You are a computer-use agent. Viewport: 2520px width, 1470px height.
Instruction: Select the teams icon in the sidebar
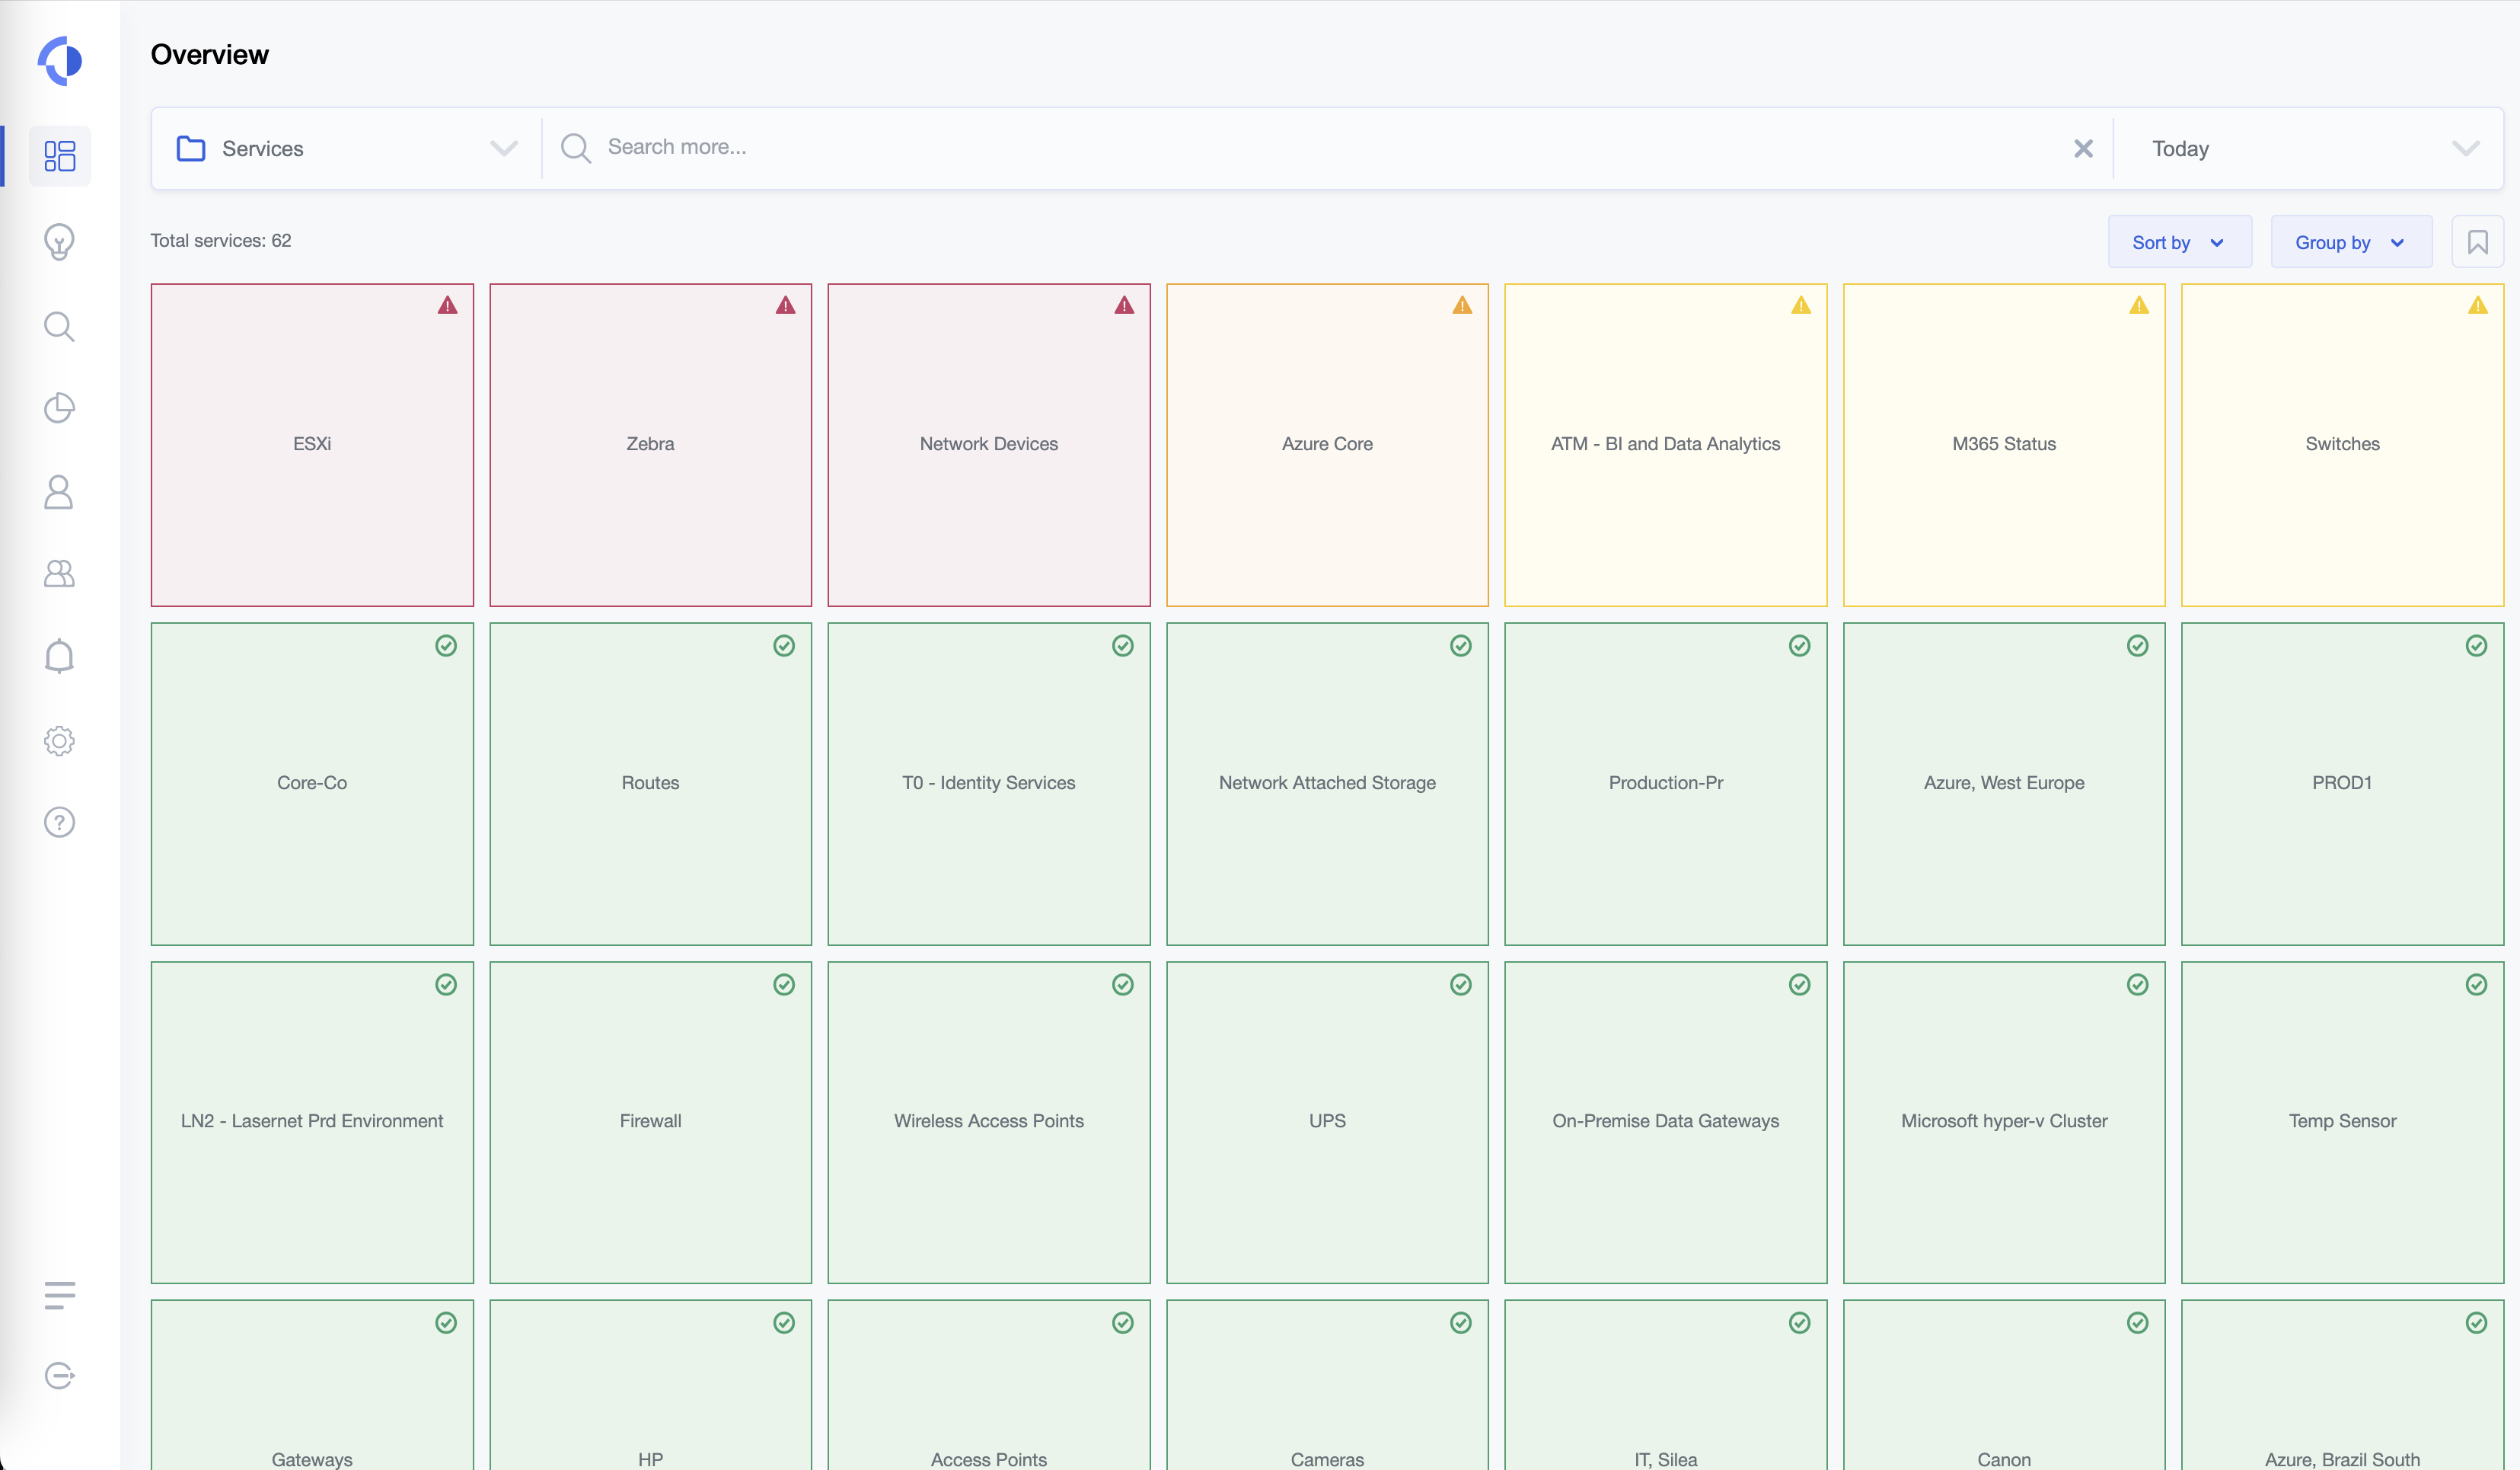pos(60,574)
